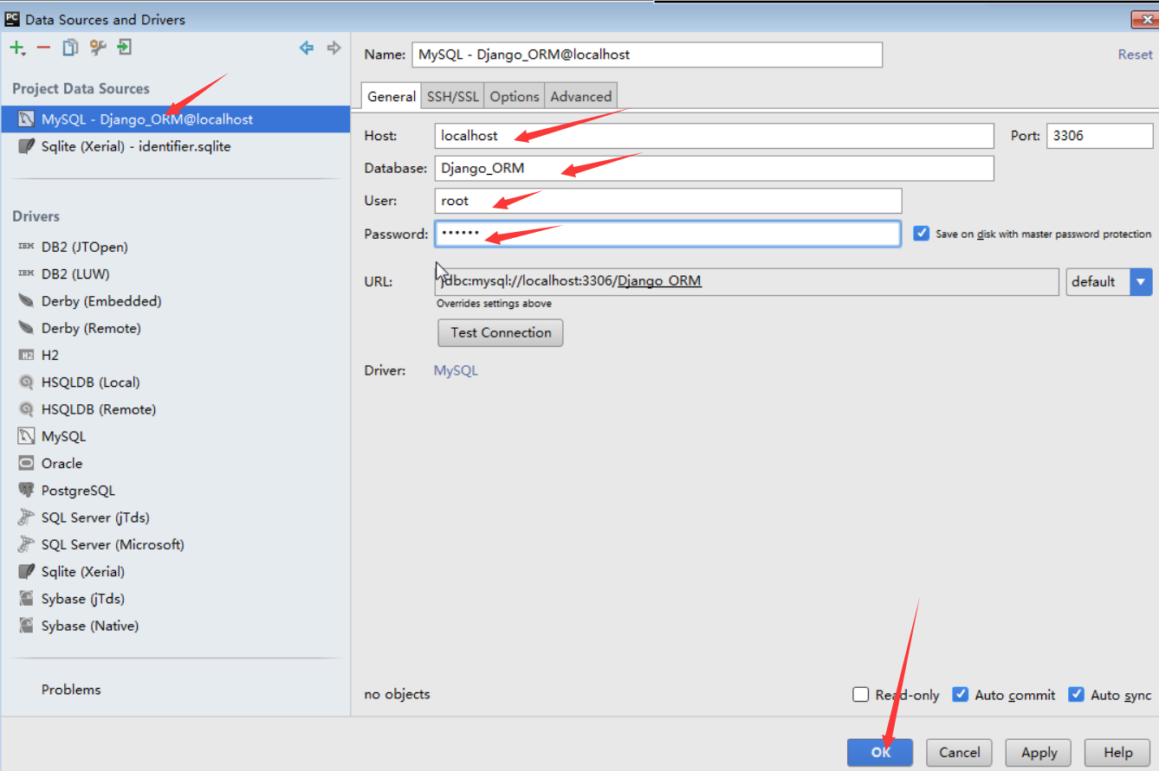Viewport: 1159px width, 771px height.
Task: Select MySQL - Django_ORM@localhost data source
Action: pos(175,119)
